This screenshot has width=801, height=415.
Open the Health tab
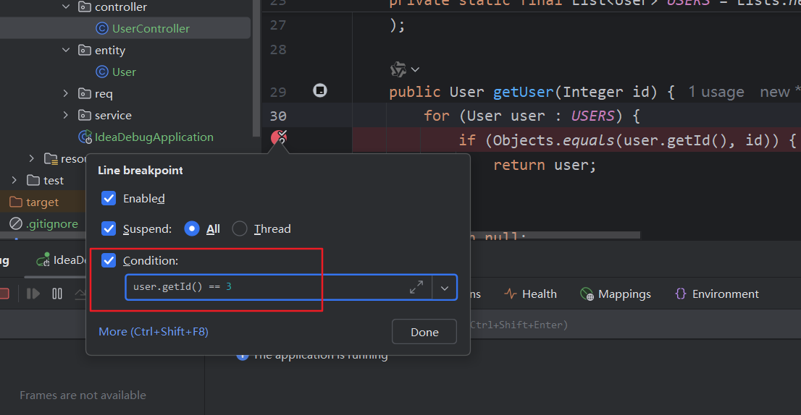pyautogui.click(x=531, y=294)
